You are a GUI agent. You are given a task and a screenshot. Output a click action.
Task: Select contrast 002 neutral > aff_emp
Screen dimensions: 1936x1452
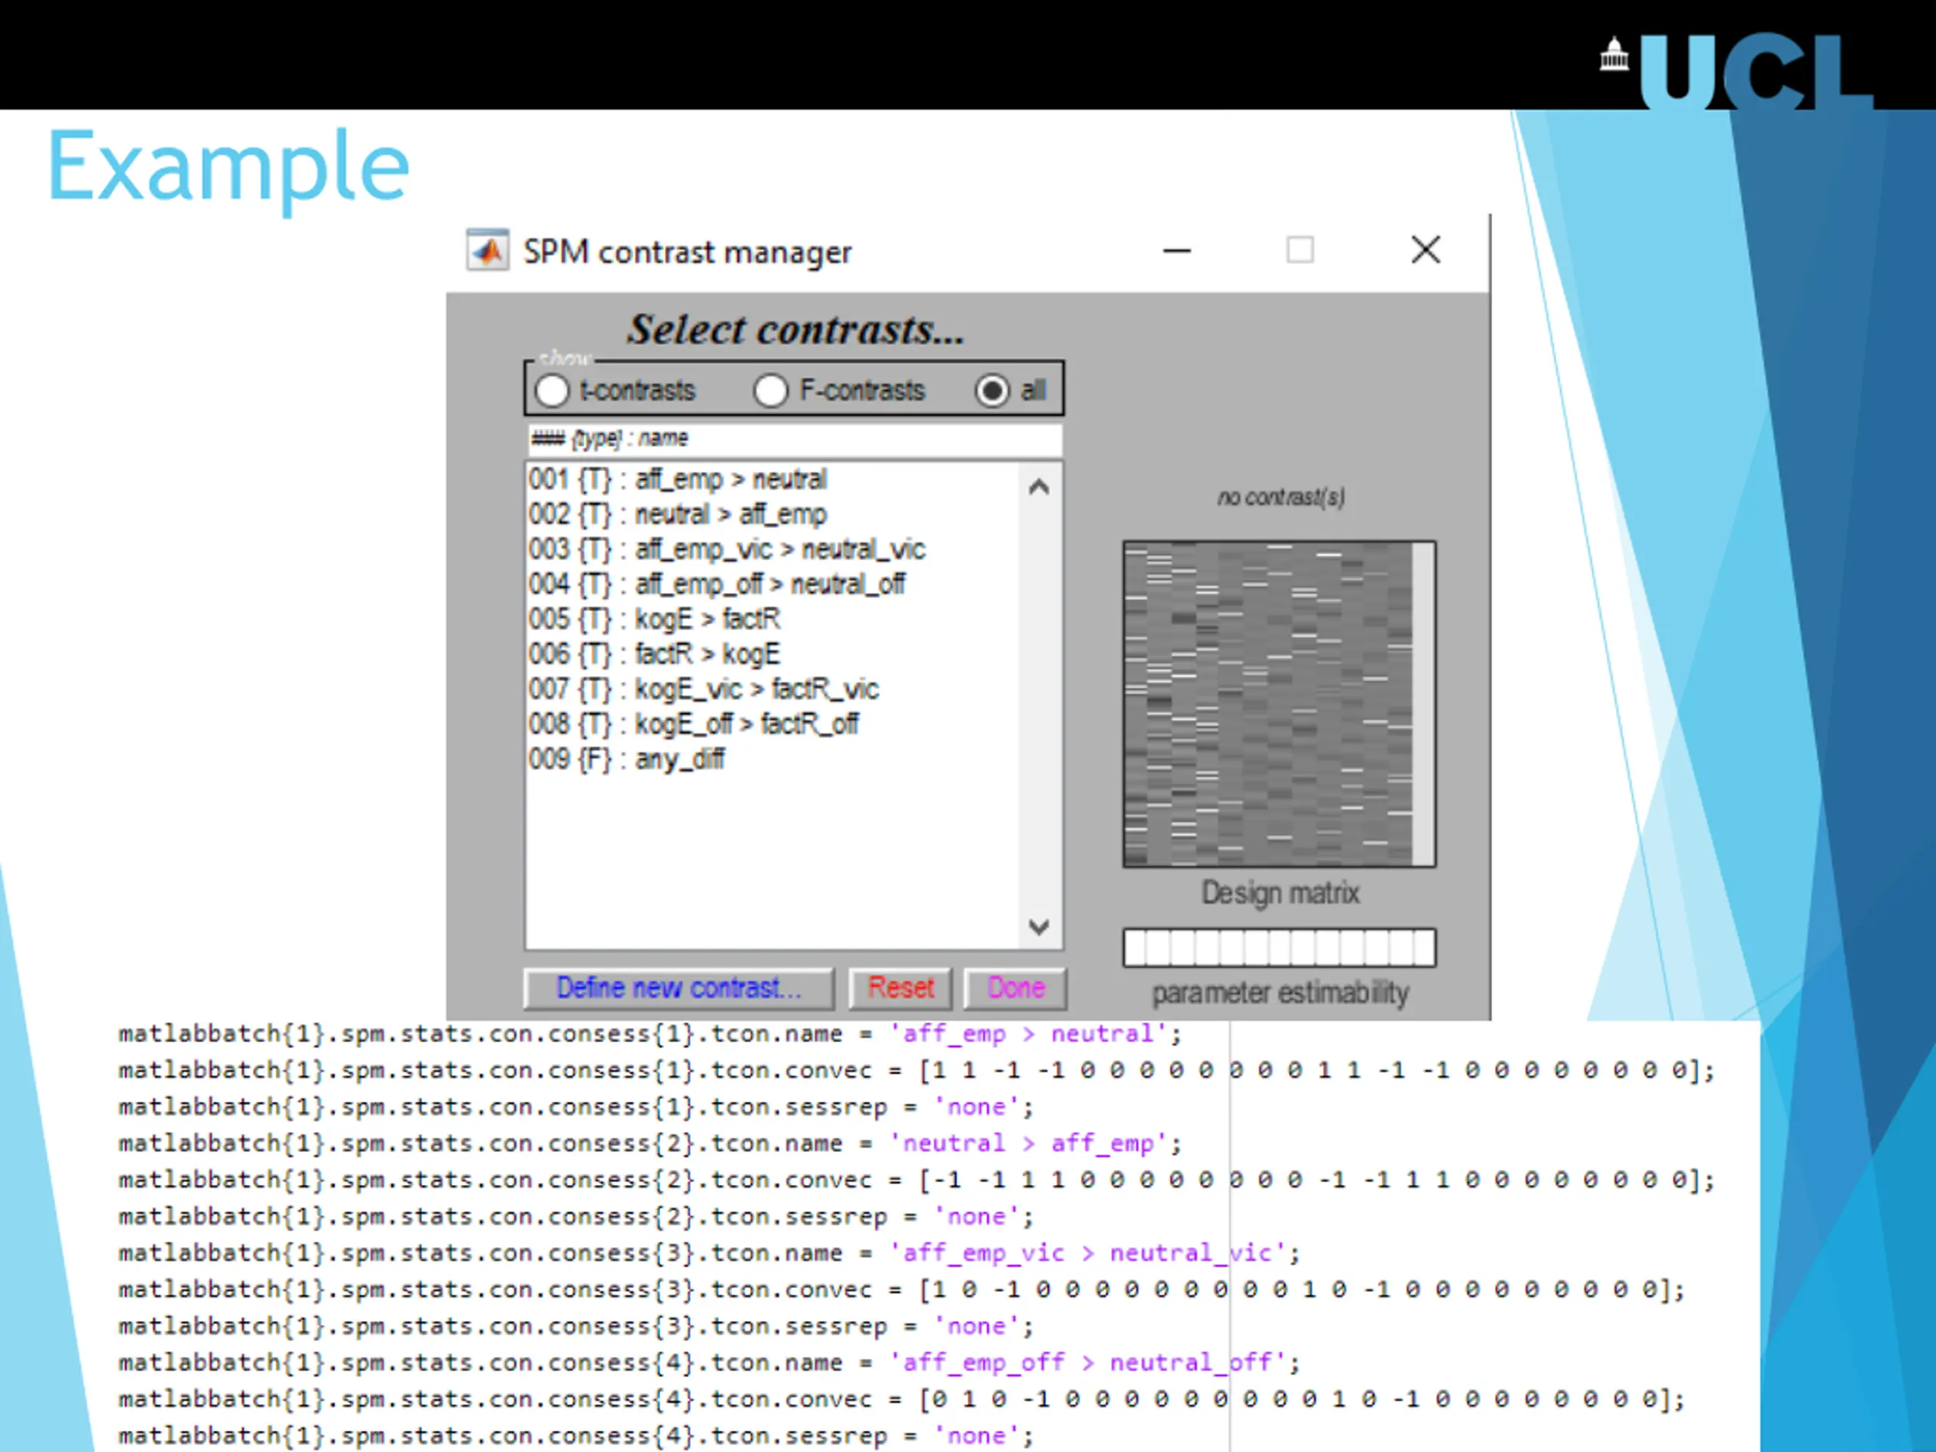[x=678, y=515]
